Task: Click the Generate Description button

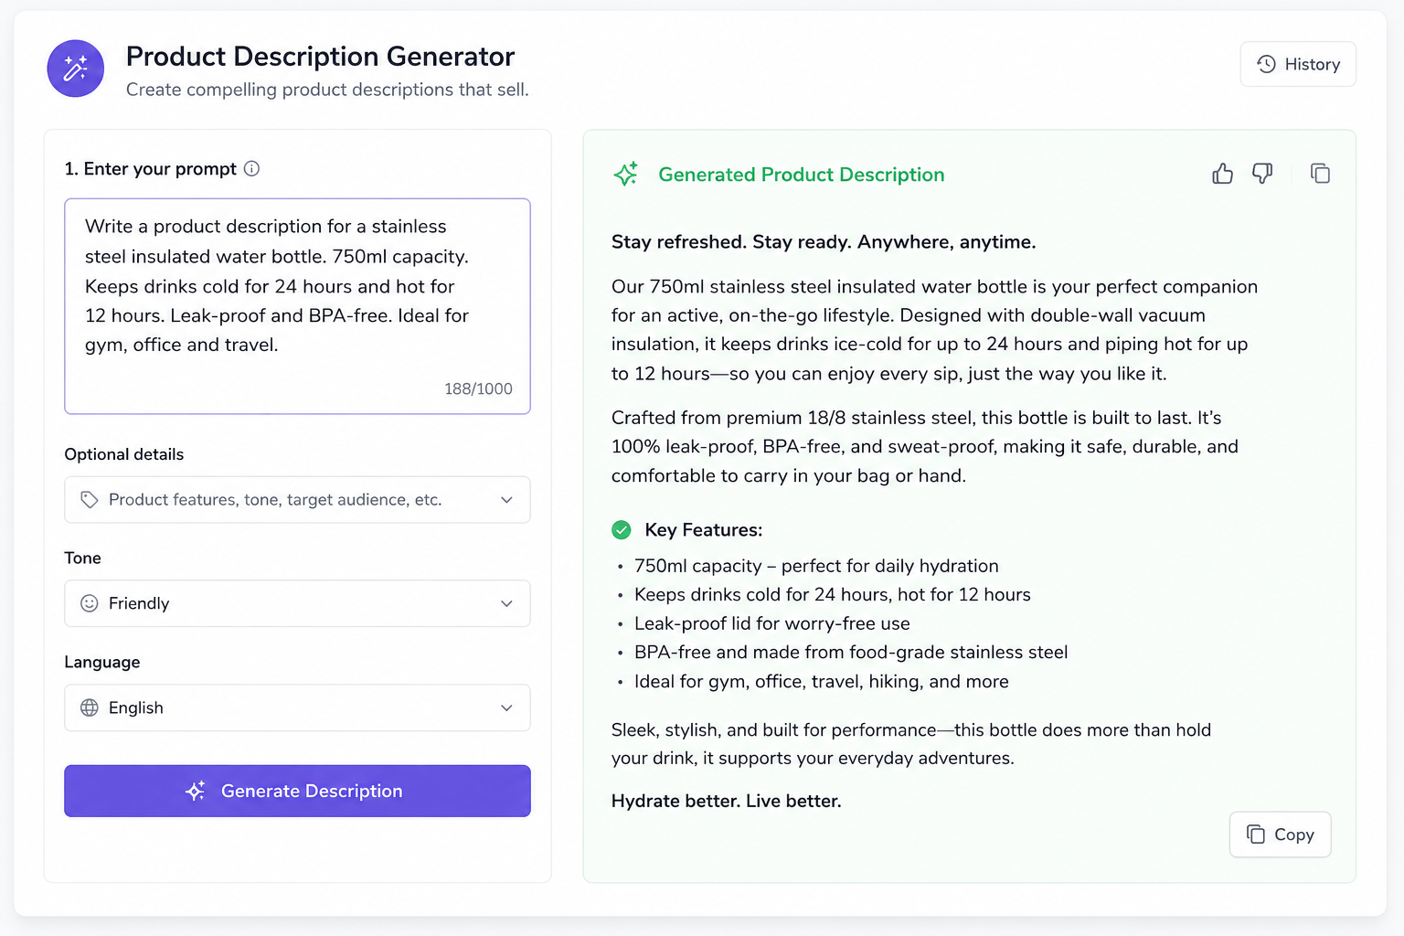Action: (x=297, y=792)
